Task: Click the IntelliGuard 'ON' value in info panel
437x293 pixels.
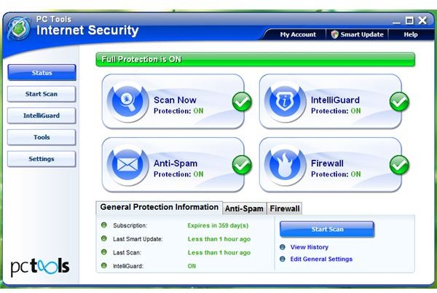Action: tap(192, 266)
